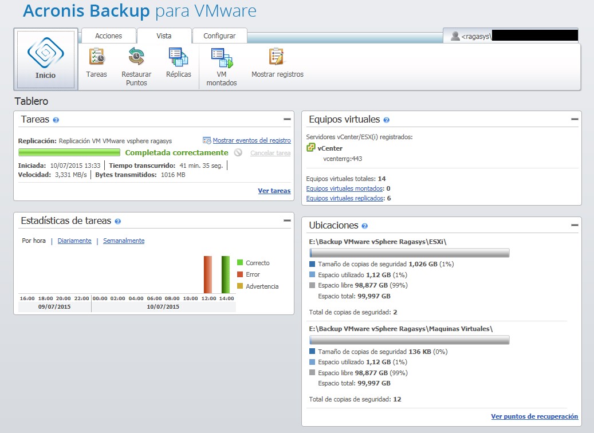Click the user avatar icon for ragasys
This screenshot has height=433, width=594.
(x=455, y=36)
